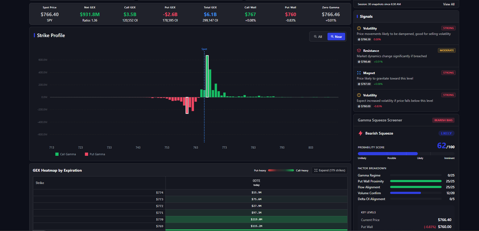Click the LIKELY badge beside Bearish Squeeze
This screenshot has width=479, height=231.
(x=446, y=133)
